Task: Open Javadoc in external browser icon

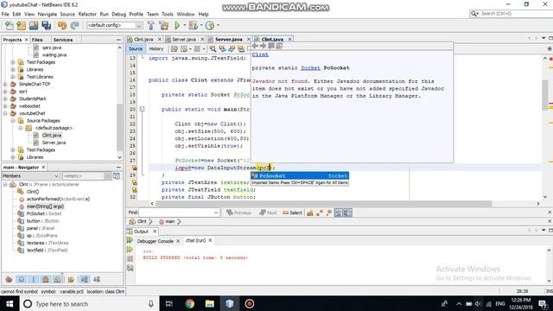Action: point(279,46)
